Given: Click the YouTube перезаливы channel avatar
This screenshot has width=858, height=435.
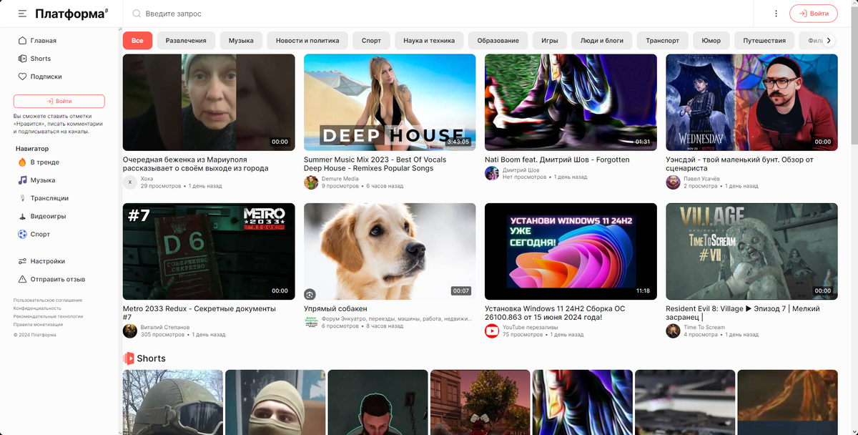Looking at the screenshot, I should click(x=492, y=331).
